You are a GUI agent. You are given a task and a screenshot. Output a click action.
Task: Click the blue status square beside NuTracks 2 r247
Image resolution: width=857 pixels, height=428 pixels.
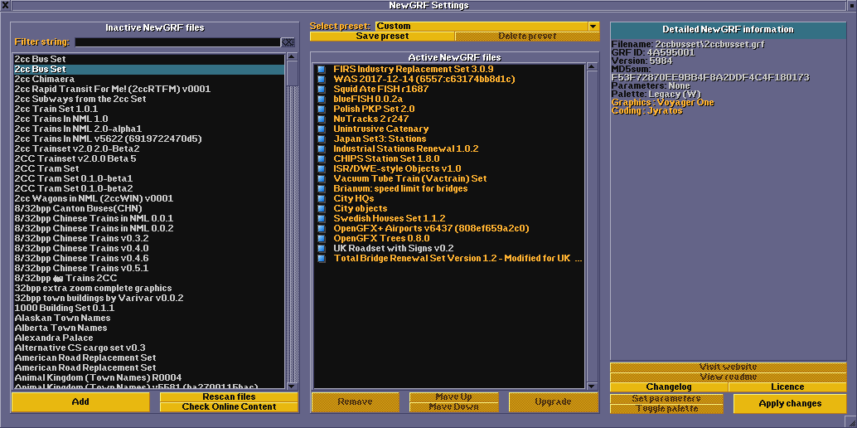(x=322, y=119)
